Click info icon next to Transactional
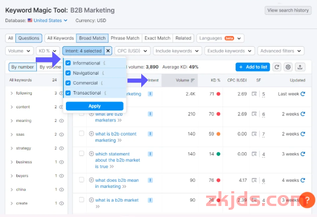 click(x=105, y=93)
